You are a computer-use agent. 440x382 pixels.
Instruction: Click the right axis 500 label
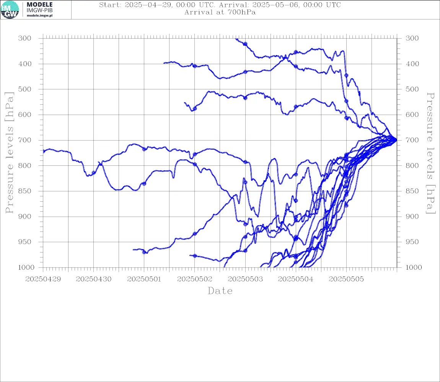[x=412, y=89]
